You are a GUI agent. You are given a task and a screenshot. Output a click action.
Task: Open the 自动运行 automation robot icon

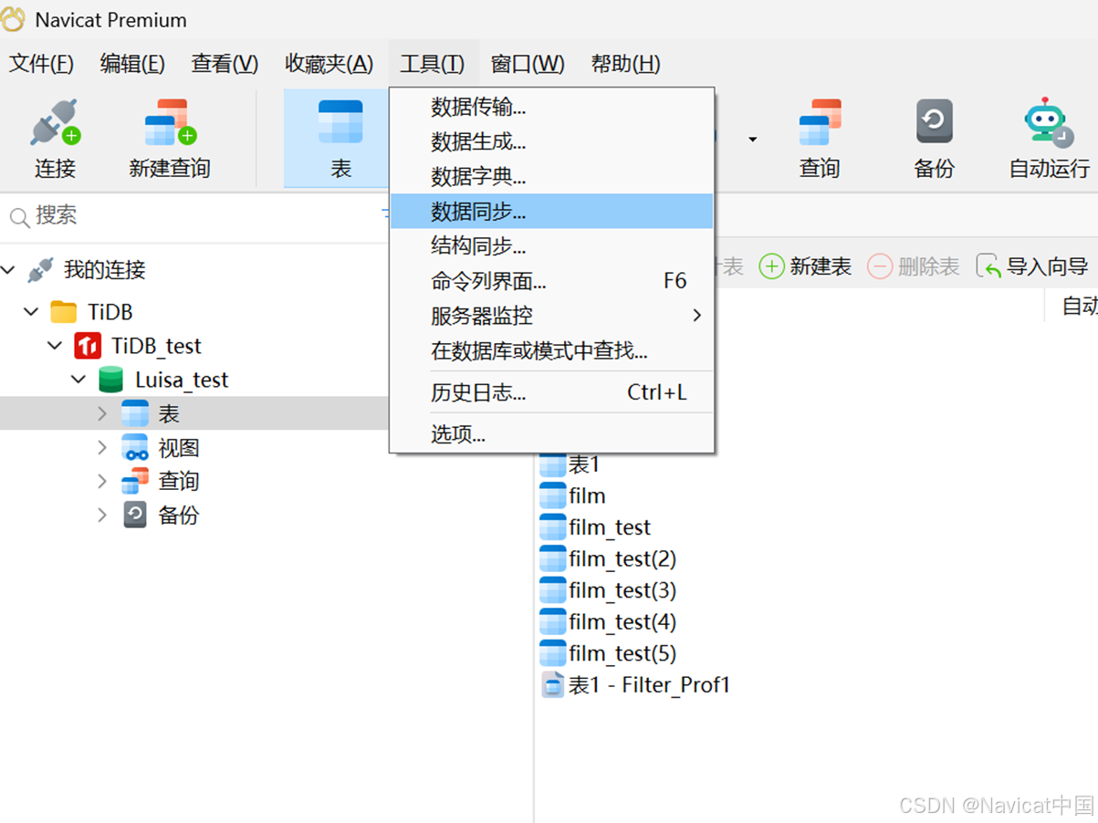pos(1047,123)
